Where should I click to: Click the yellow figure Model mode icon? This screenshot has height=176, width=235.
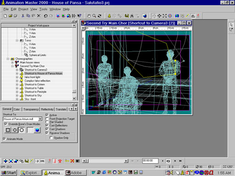point(109,16)
